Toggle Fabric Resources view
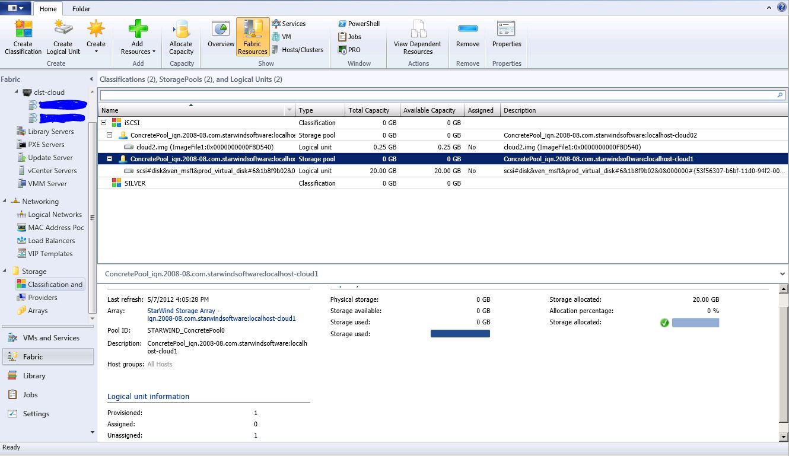Viewport: 789px width, 456px height. 253,37
